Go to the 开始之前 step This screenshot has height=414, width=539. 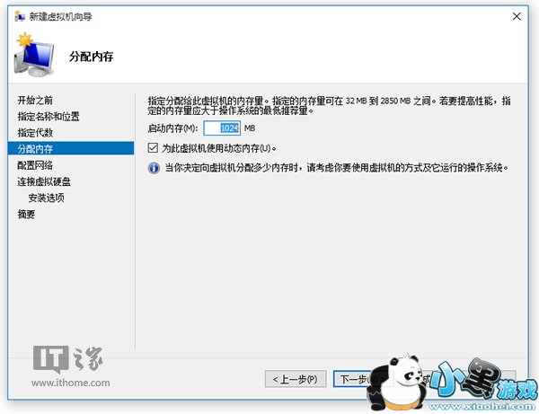[x=35, y=101]
